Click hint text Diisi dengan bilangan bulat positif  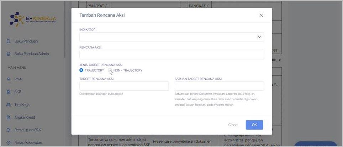pyautogui.click(x=101, y=94)
